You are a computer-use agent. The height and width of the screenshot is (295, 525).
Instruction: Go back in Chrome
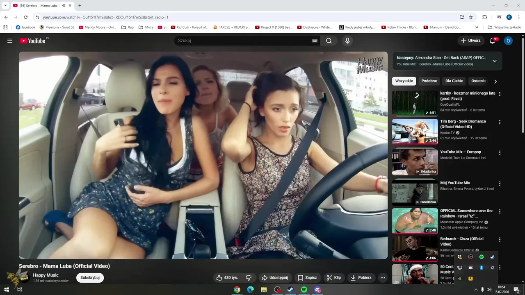pyautogui.click(x=6, y=17)
